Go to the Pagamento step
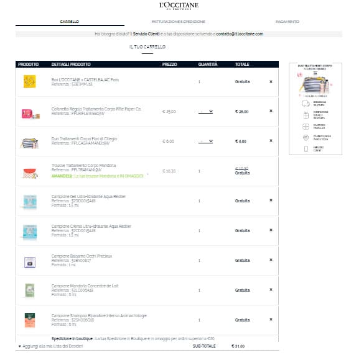The width and height of the screenshot is (346, 360). tap(288, 22)
